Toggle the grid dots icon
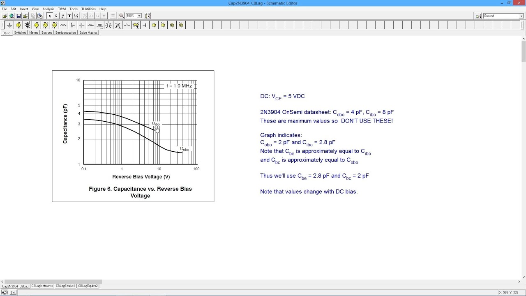526x296 pixels. click(113, 16)
